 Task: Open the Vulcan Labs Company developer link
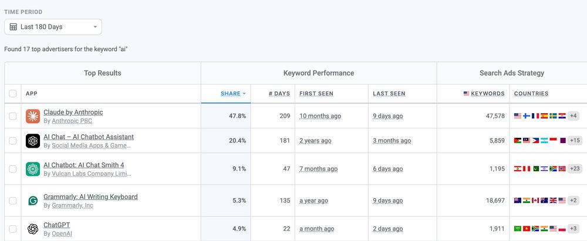pyautogui.click(x=92, y=174)
